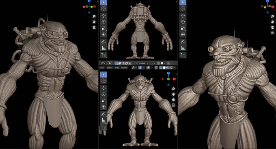Image resolution: width=276 pixels, height=149 pixels.
Task: Choose Subtract Selection mode icon
Action: (123, 63)
